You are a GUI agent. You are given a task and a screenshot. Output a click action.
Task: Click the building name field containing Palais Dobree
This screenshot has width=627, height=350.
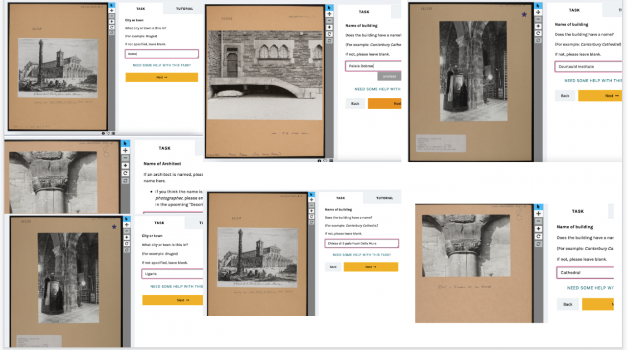[373, 66]
